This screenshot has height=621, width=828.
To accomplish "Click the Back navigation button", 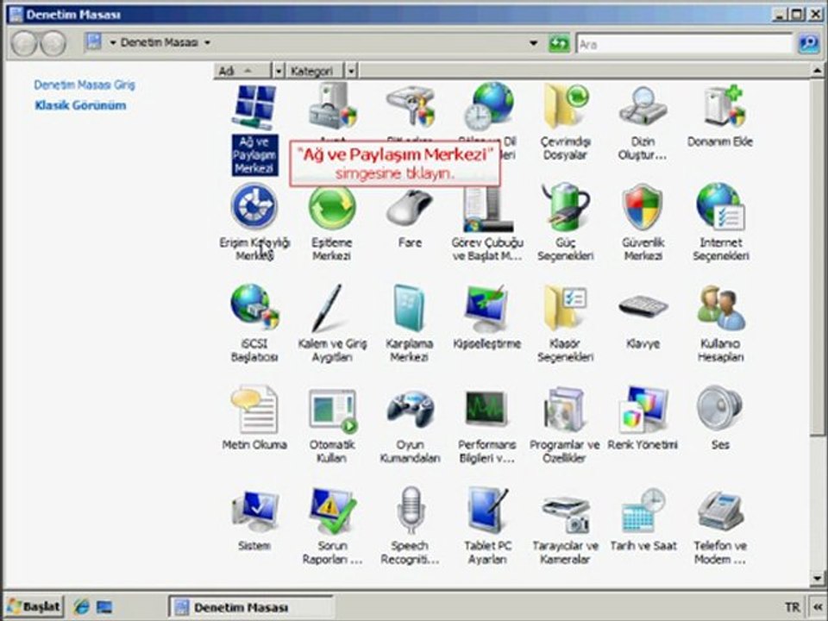I will coord(24,43).
